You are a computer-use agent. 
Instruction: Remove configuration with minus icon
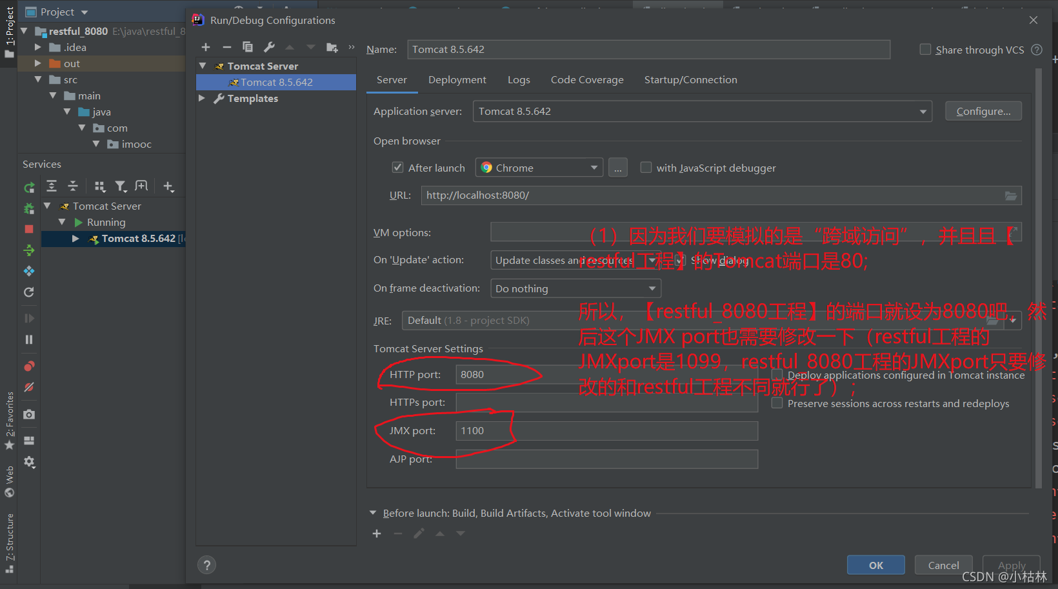click(226, 47)
